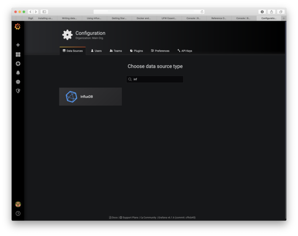Select the InfluxDB data source logo

(71, 97)
